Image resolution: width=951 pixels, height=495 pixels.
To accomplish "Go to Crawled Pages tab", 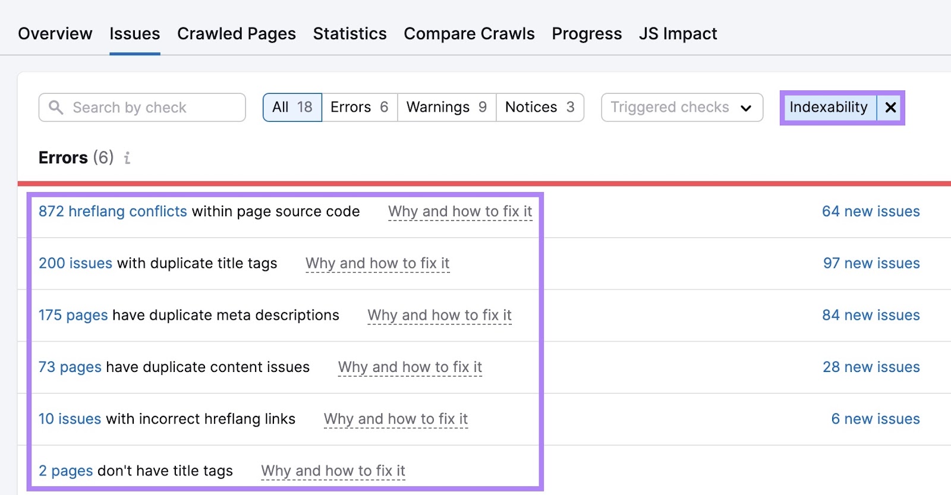I will [x=236, y=34].
